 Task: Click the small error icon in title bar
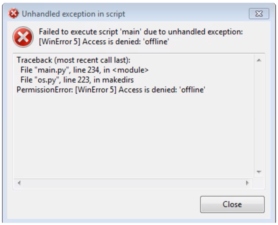click(13, 13)
